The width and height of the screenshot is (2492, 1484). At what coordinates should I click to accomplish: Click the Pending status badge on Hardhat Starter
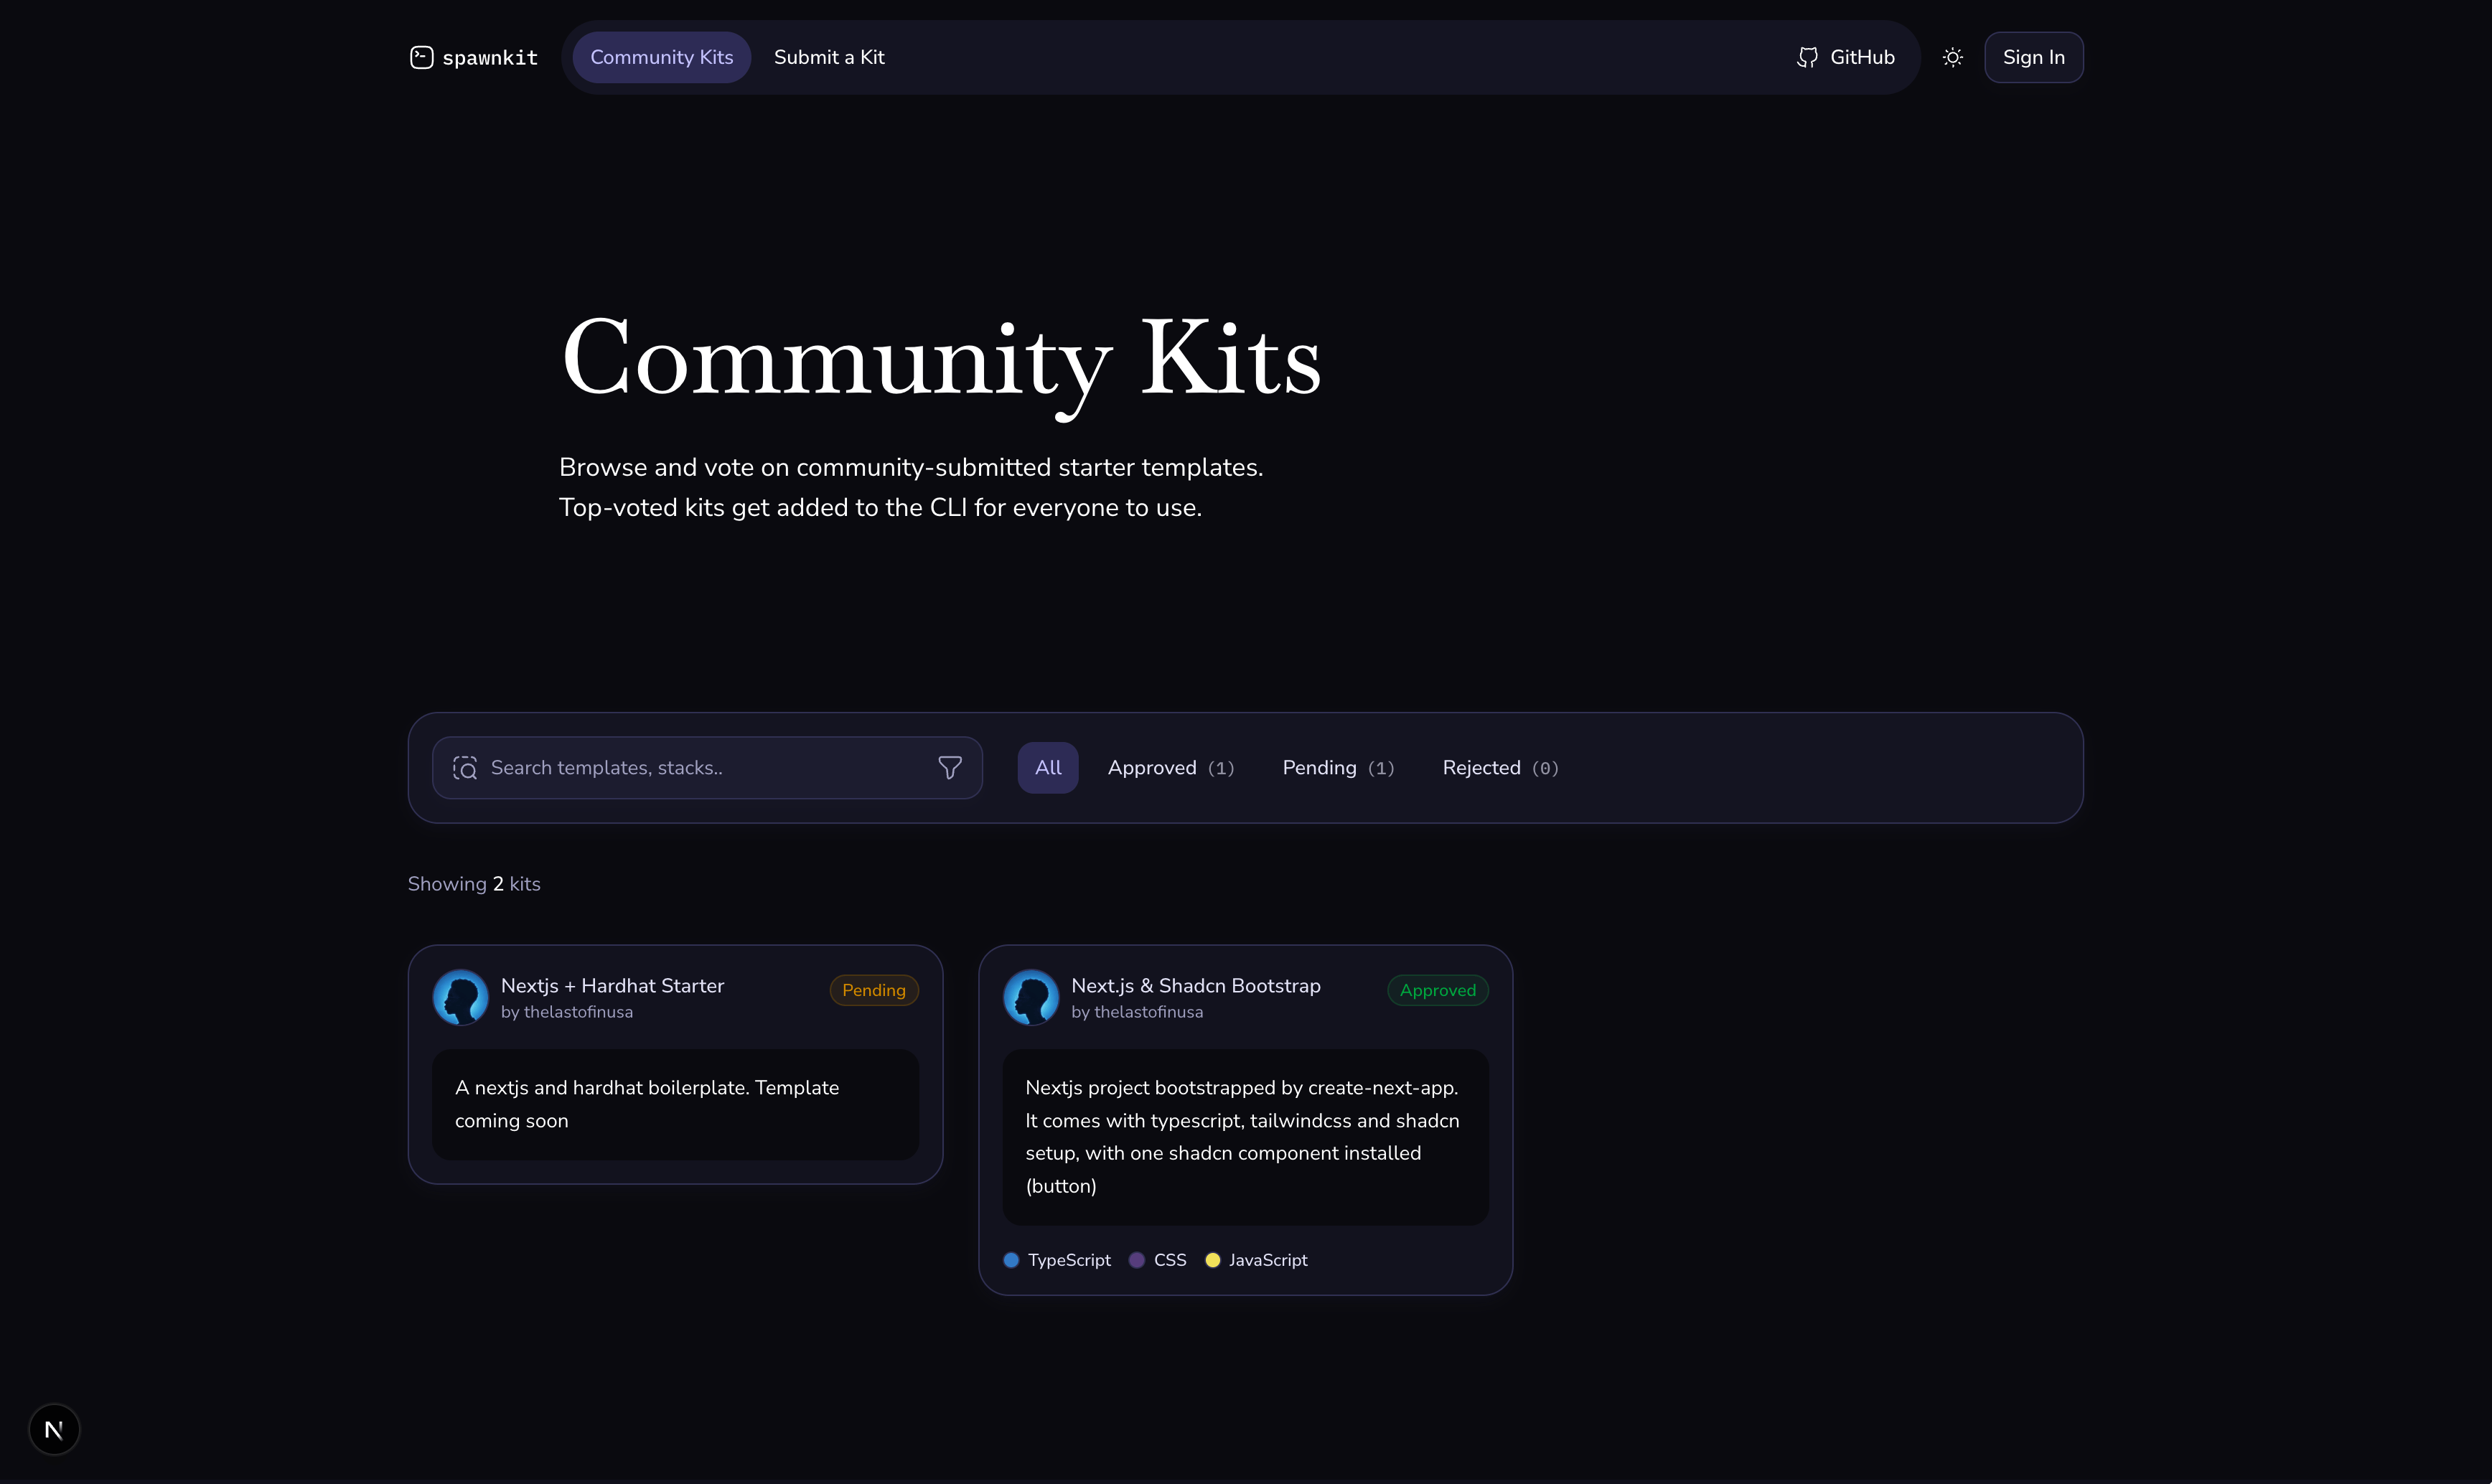[873, 989]
